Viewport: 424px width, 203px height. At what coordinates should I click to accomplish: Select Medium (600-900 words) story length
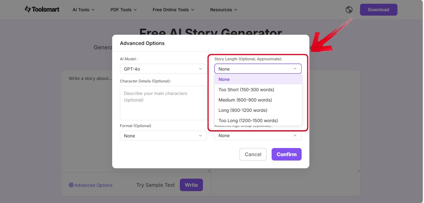click(x=245, y=100)
